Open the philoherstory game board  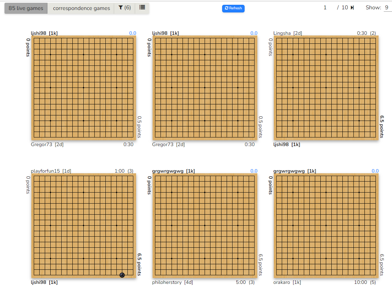[x=205, y=226]
